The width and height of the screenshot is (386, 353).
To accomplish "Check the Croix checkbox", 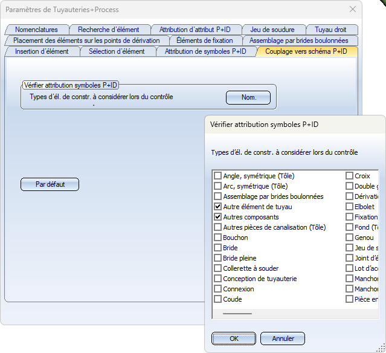I will (349, 176).
